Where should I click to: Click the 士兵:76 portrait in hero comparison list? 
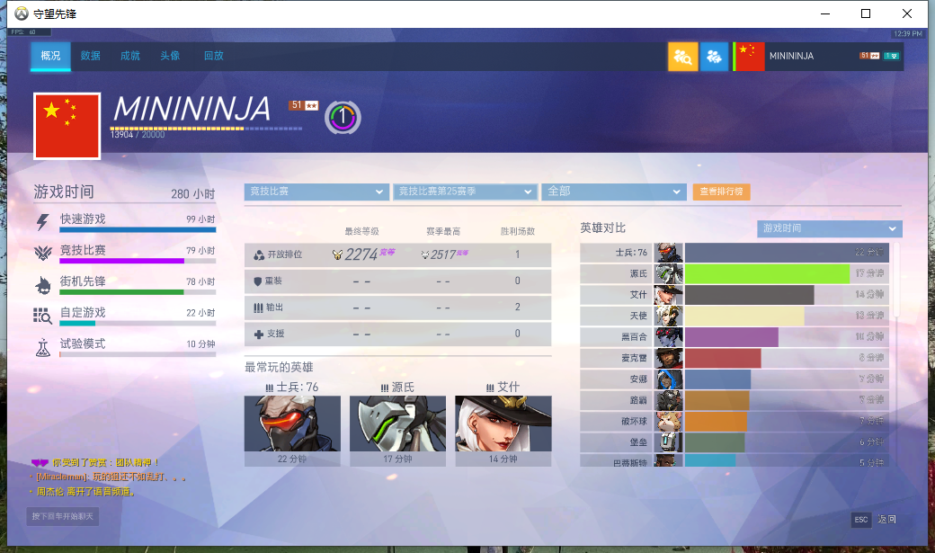(x=669, y=253)
